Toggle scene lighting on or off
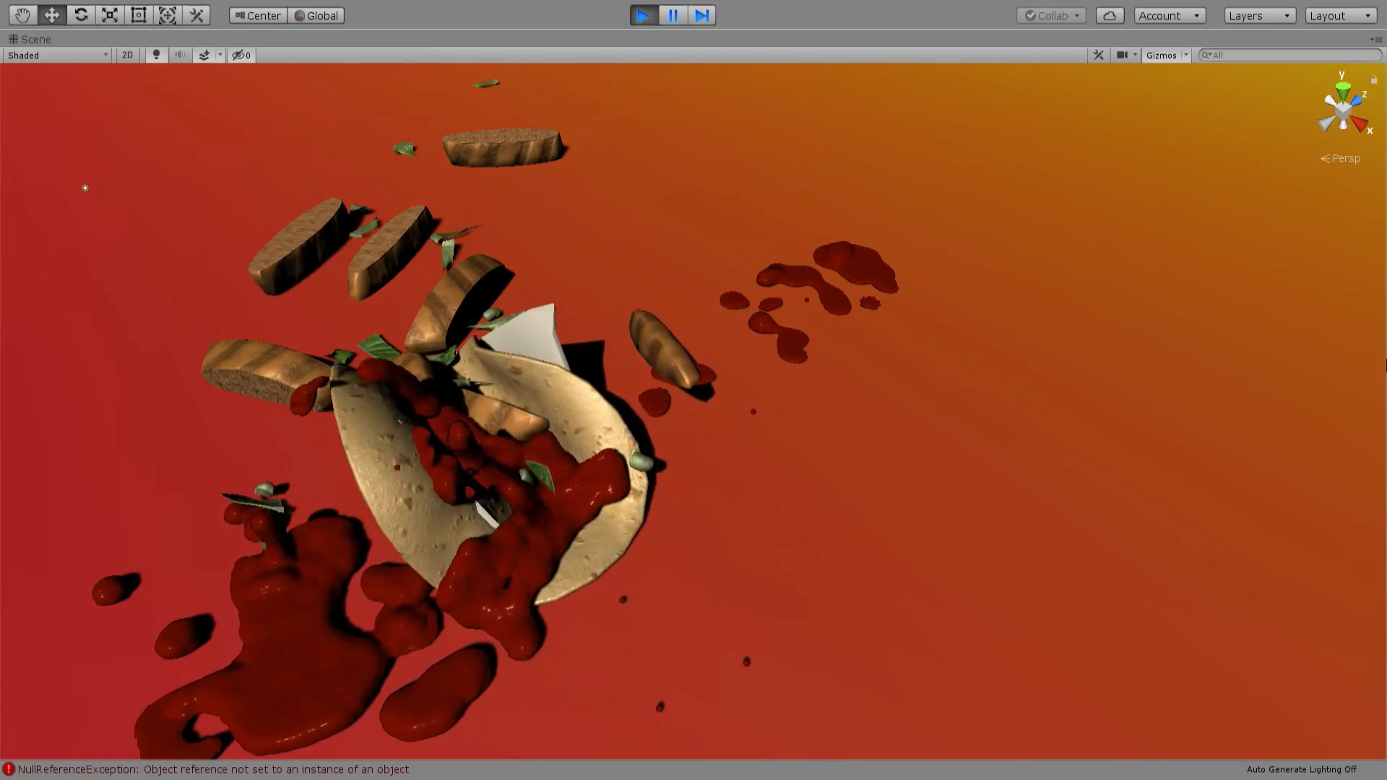Image resolution: width=1387 pixels, height=780 pixels. pyautogui.click(x=156, y=55)
